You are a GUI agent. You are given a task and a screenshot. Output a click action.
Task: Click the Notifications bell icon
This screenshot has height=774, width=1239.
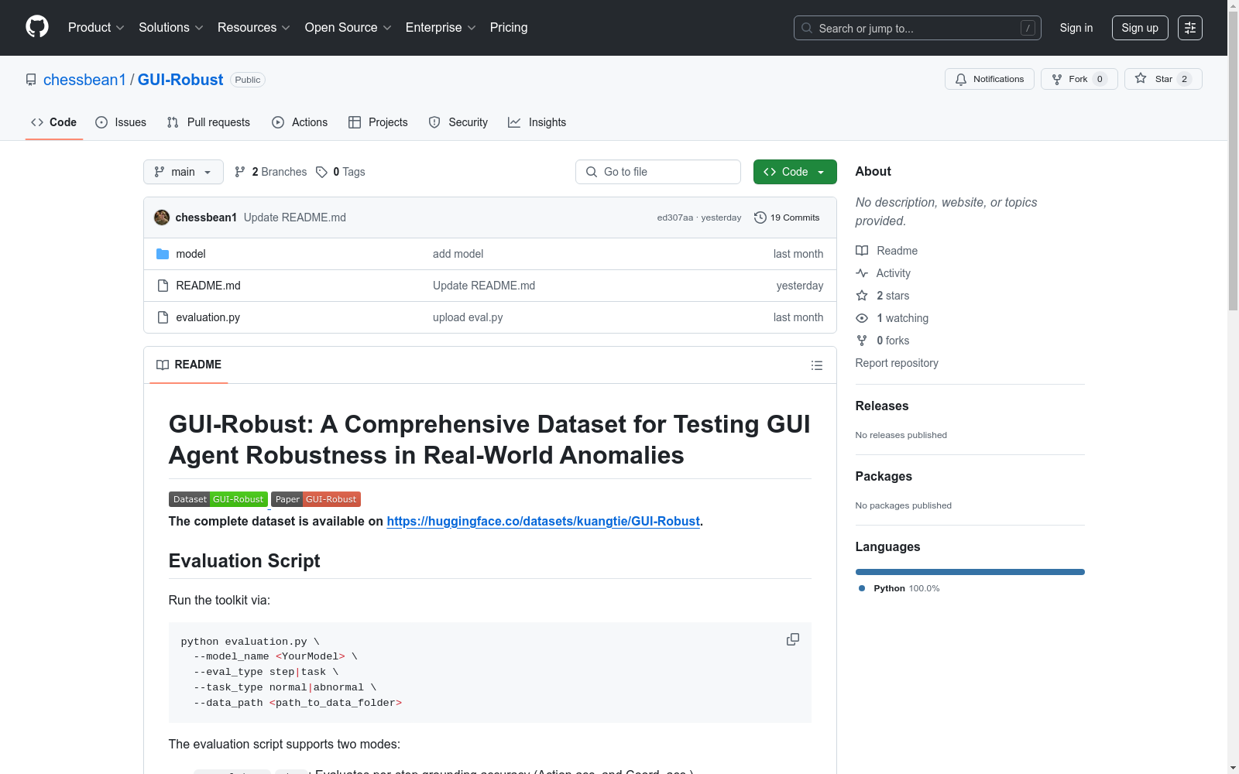click(x=961, y=79)
